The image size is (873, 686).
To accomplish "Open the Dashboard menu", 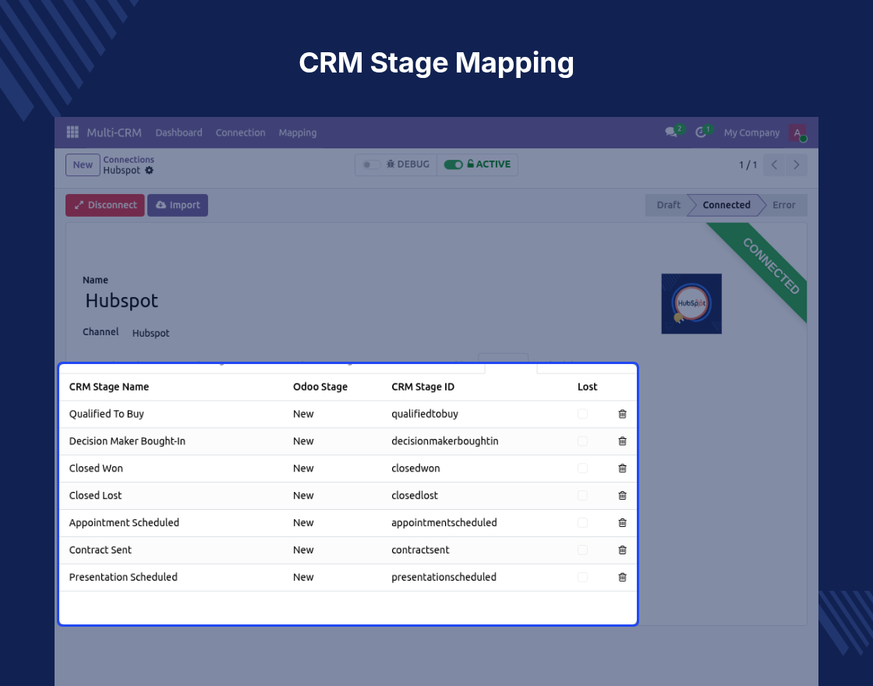I will [x=178, y=133].
